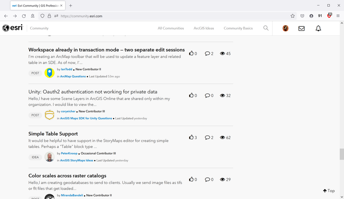The height and width of the screenshot is (199, 344).
Task: Open site permissions icon in address bar
Action: pyautogui.click(x=56, y=16)
